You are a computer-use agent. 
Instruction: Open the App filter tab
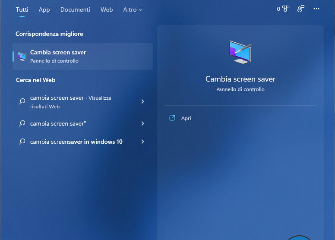[44, 10]
